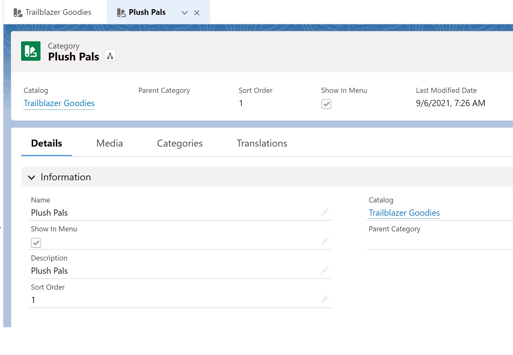This screenshot has height=355, width=513.
Task: Close the Plush Pals tab
Action: (x=197, y=13)
